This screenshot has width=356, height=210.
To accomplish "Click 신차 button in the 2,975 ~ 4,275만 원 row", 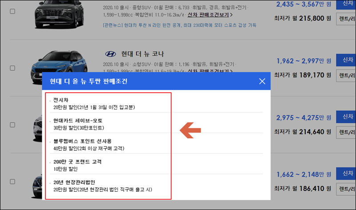I will point(346,117).
